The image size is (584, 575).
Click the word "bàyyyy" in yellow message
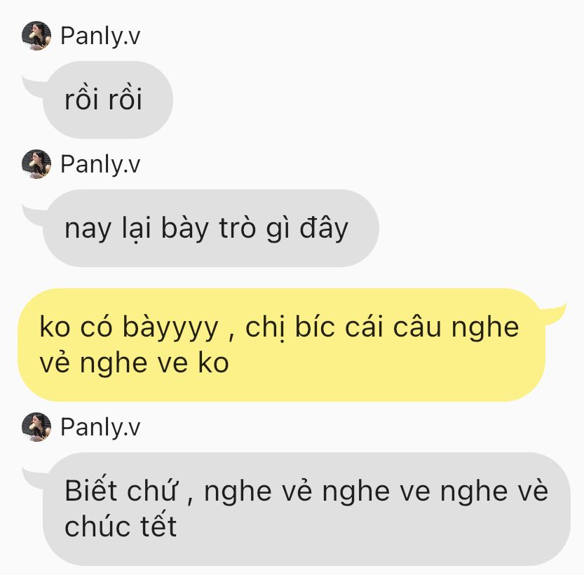[x=170, y=328]
